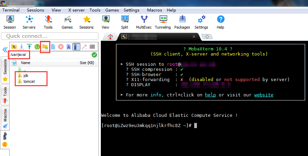Select the tomcat folder
Viewport: 308px width, 156px height.
(x=26, y=81)
